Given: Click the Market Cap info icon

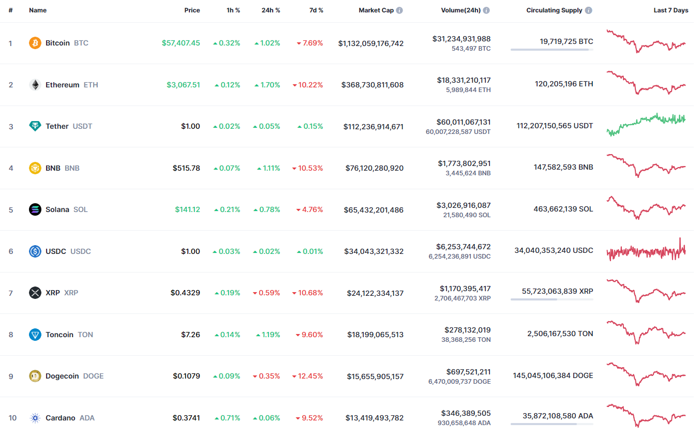Looking at the screenshot, I should point(399,10).
